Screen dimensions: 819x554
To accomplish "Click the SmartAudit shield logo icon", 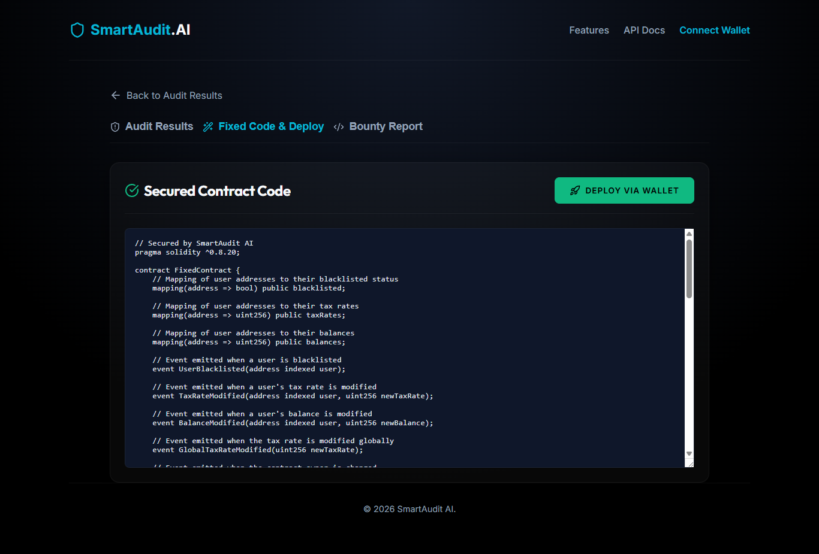I will 77,30.
